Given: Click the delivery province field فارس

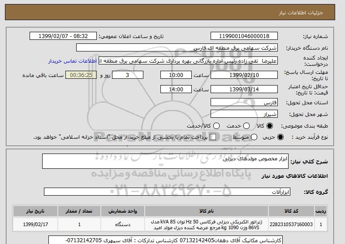Looking at the screenshot, I should (244, 103).
